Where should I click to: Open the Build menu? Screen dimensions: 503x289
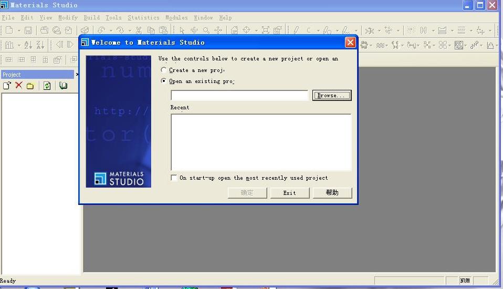coord(92,17)
